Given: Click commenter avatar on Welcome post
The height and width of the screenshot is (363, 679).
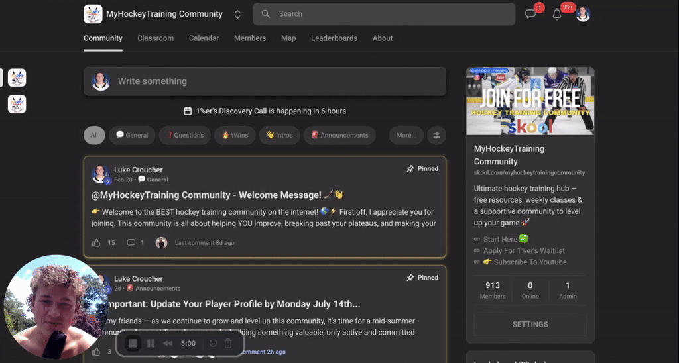Looking at the screenshot, I should click(x=162, y=243).
